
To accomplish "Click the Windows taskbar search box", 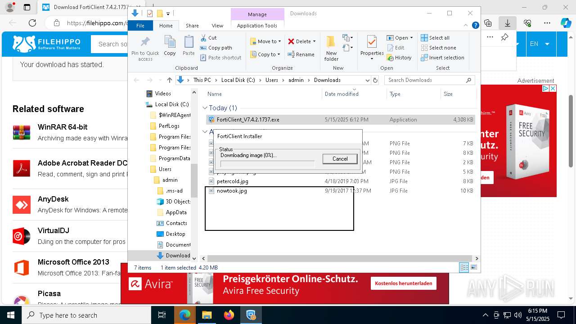I will click(x=87, y=315).
